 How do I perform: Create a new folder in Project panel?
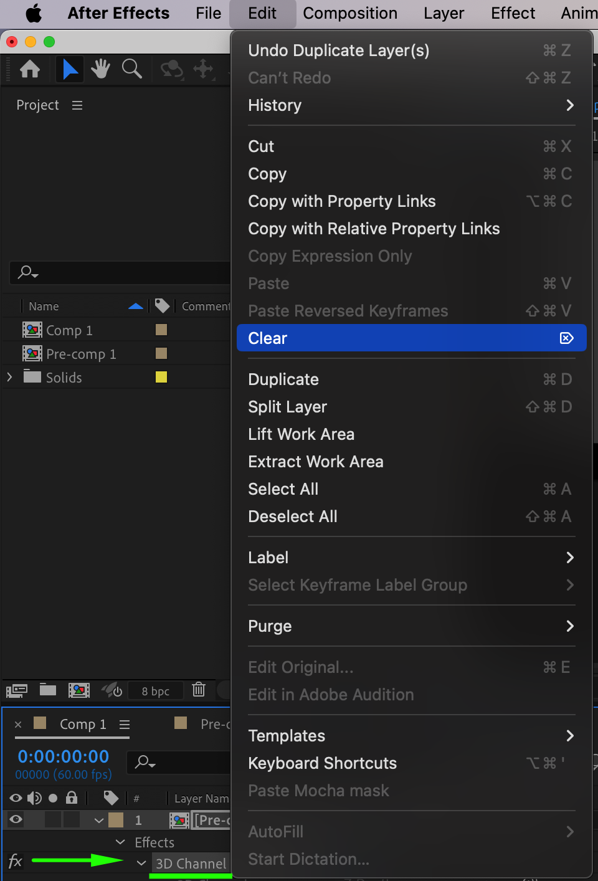point(48,689)
